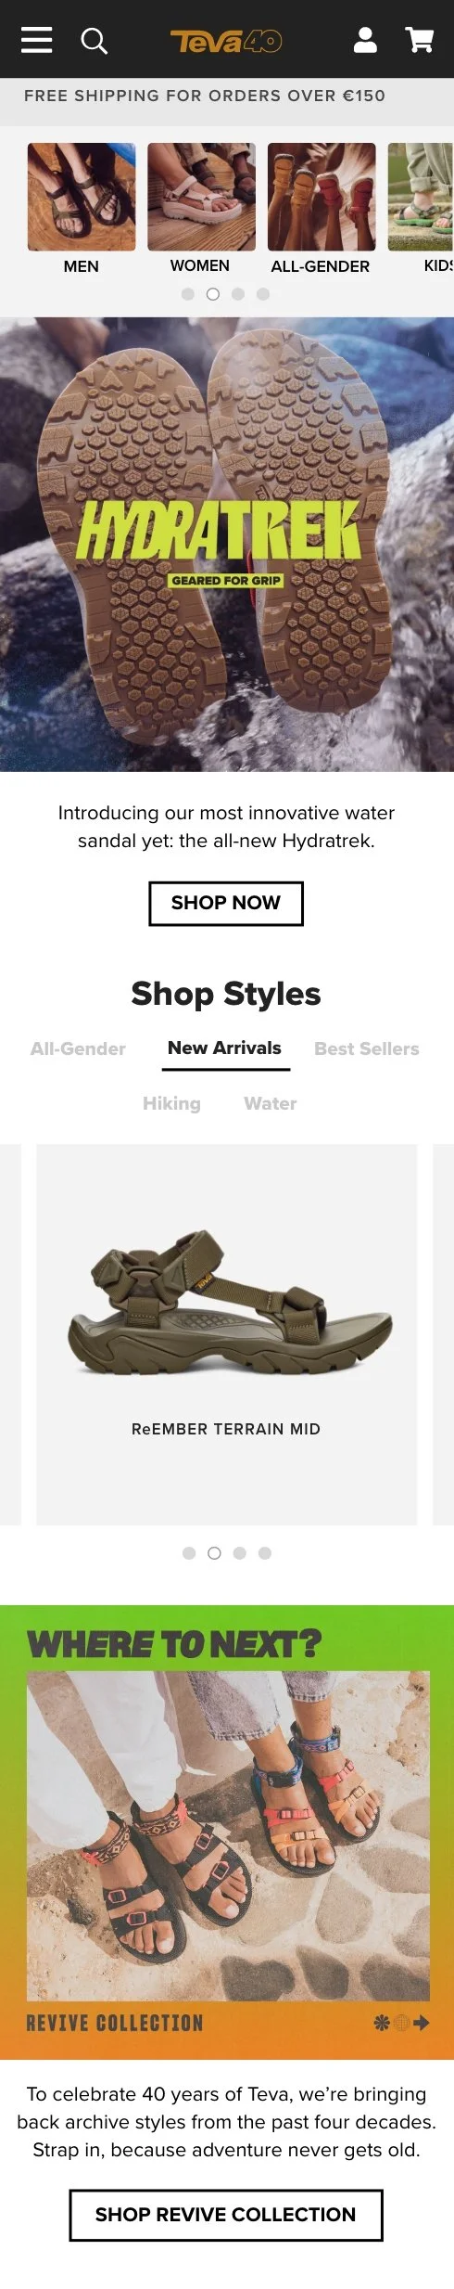454x2289 pixels.
Task: Open the search magnifier icon
Action: coord(94,41)
